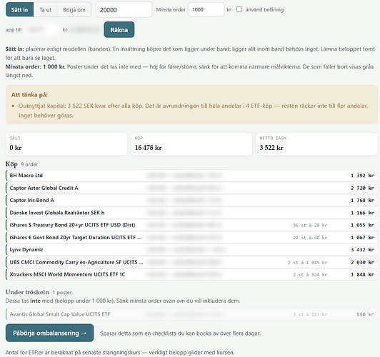Open the Börja om tab
This screenshot has height=357, width=380.
tap(74, 10)
